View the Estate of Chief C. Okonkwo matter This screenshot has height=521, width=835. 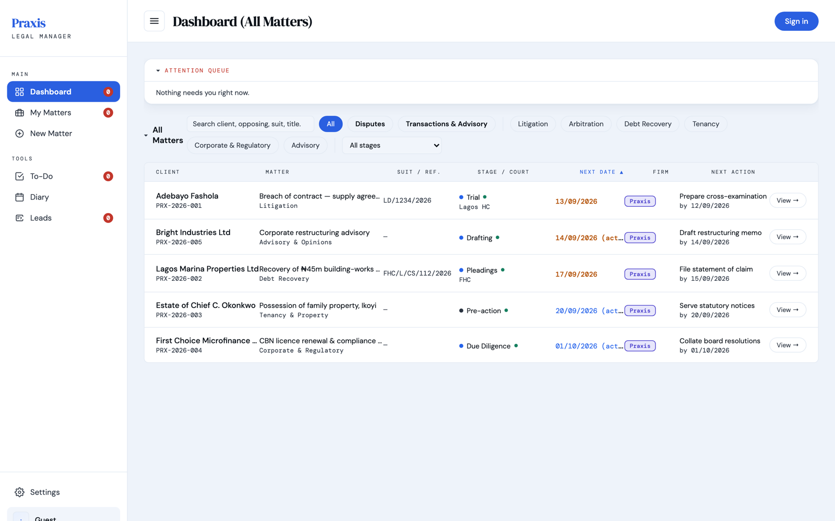click(x=788, y=310)
